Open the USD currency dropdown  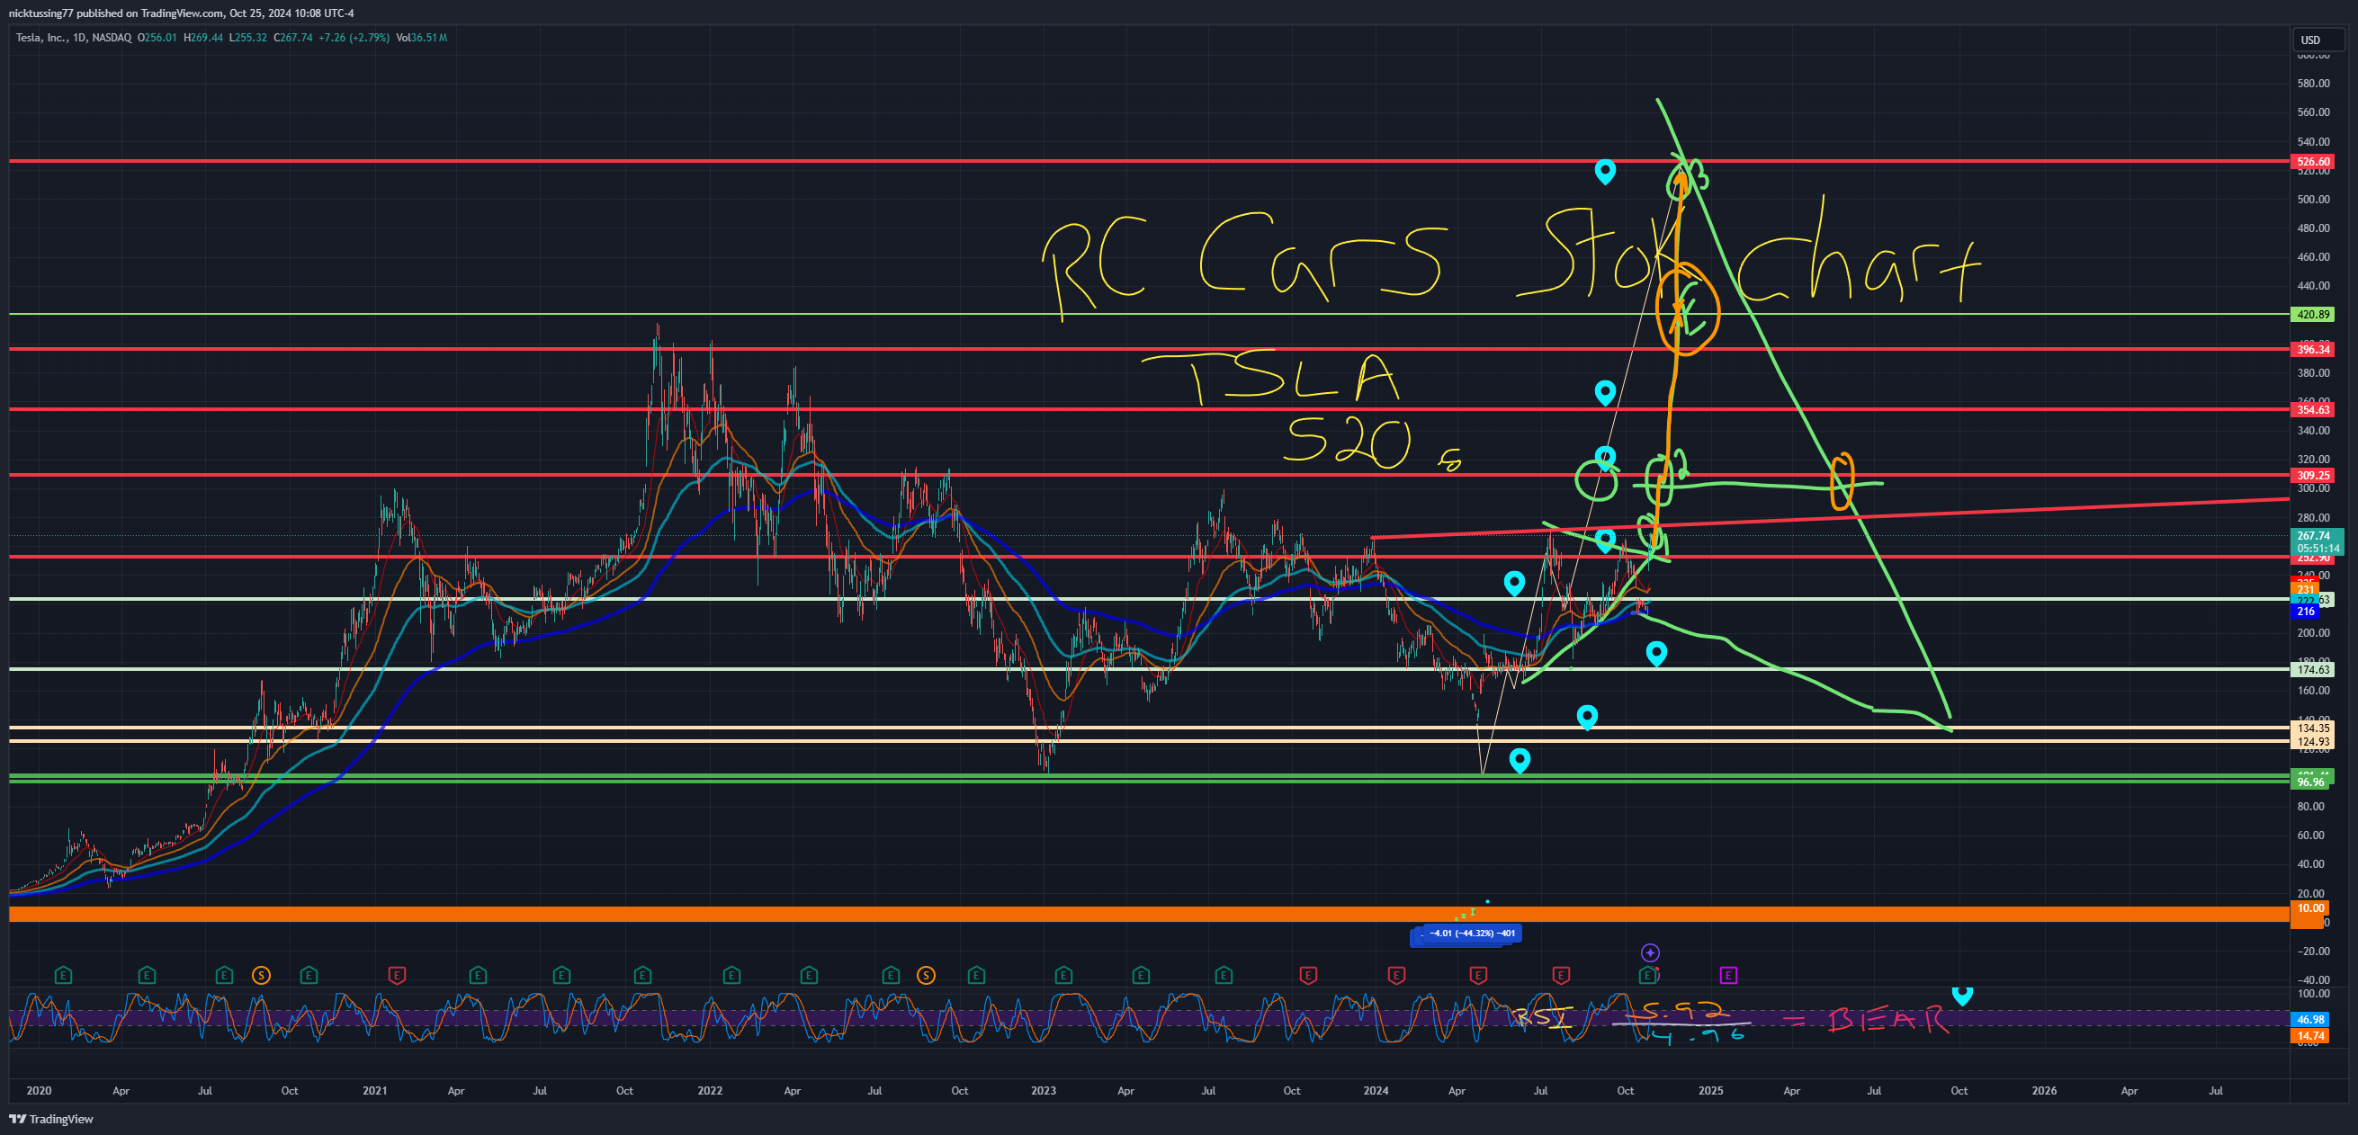click(x=2318, y=40)
